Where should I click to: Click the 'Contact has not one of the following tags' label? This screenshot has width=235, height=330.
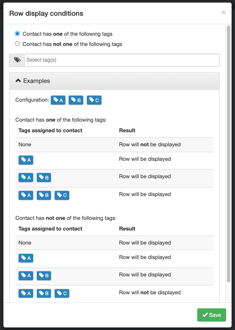coord(72,44)
